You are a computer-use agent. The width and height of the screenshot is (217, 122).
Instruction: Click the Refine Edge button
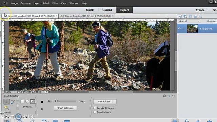point(105,102)
